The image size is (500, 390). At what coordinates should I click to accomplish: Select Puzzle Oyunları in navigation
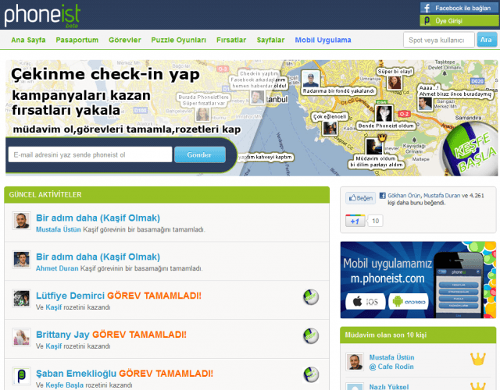179,40
